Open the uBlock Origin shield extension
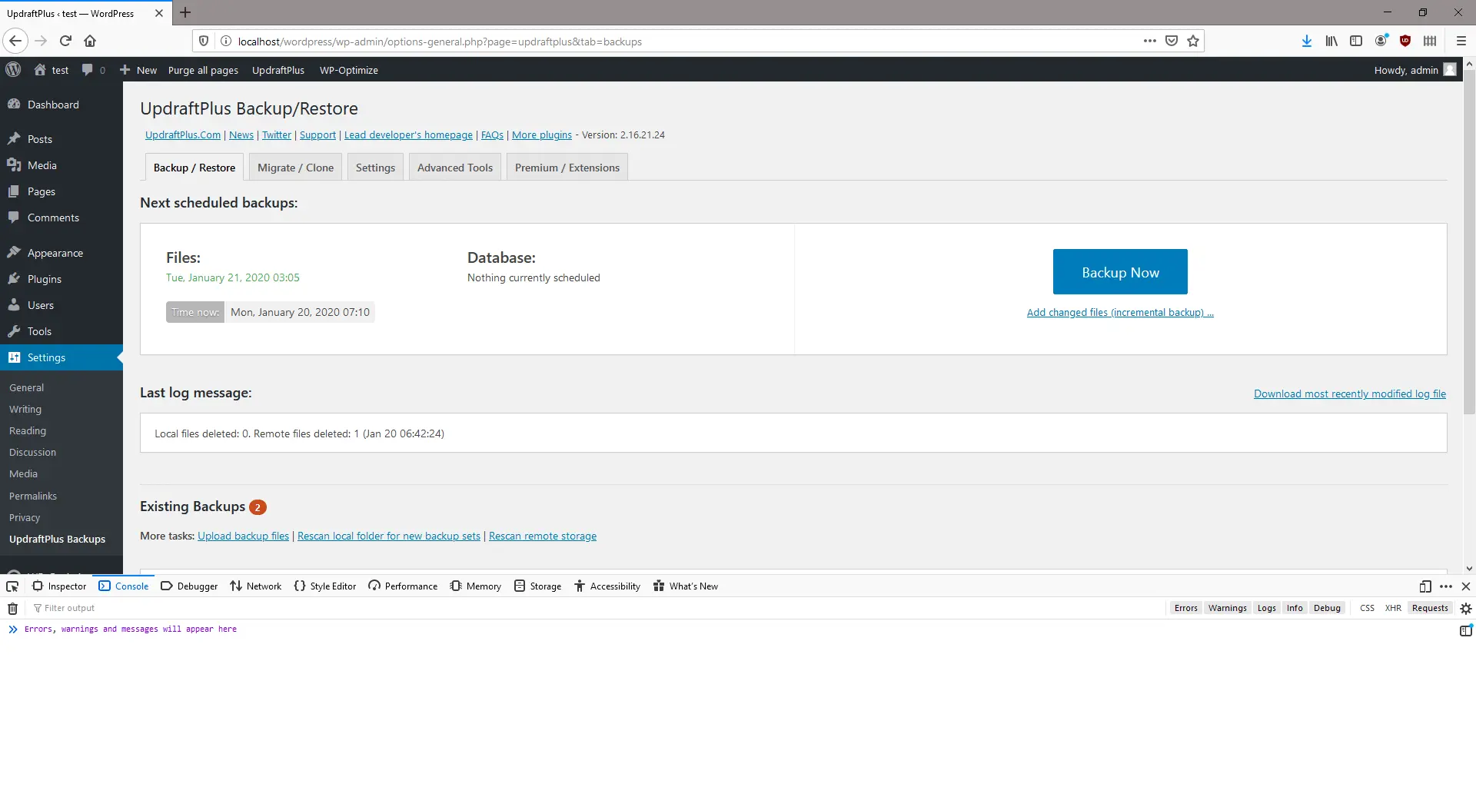The image size is (1476, 807). point(1405,41)
